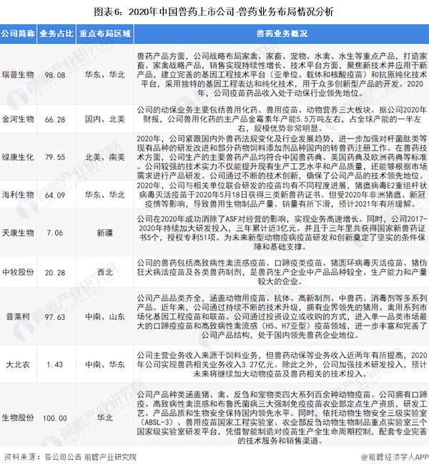
Task: Click the 中南、华东 region cell
Action: [105, 364]
